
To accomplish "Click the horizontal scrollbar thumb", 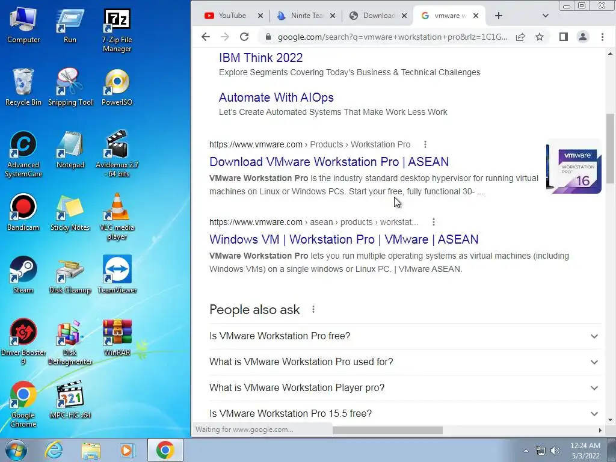I will point(387,430).
